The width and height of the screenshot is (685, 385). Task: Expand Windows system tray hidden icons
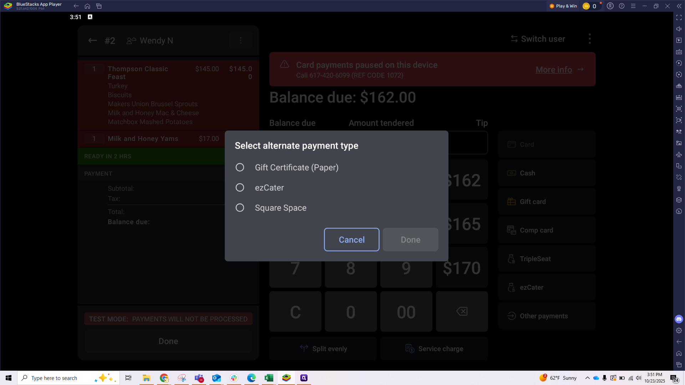(587, 378)
